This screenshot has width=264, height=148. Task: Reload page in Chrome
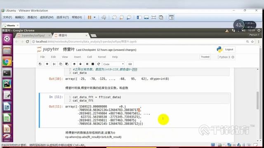(x=28, y=42)
